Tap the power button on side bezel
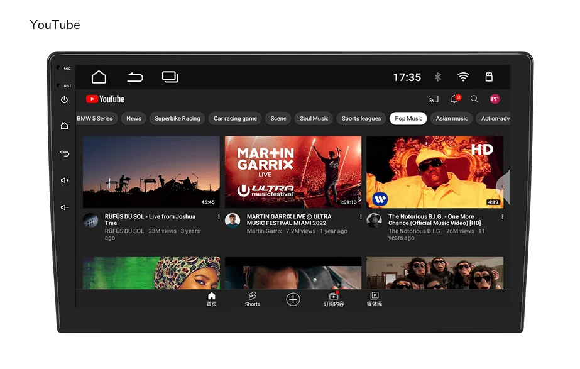Image resolution: width=580 pixels, height=369 pixels. 64,99
